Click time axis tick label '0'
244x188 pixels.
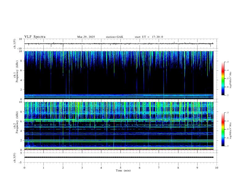[24, 168]
